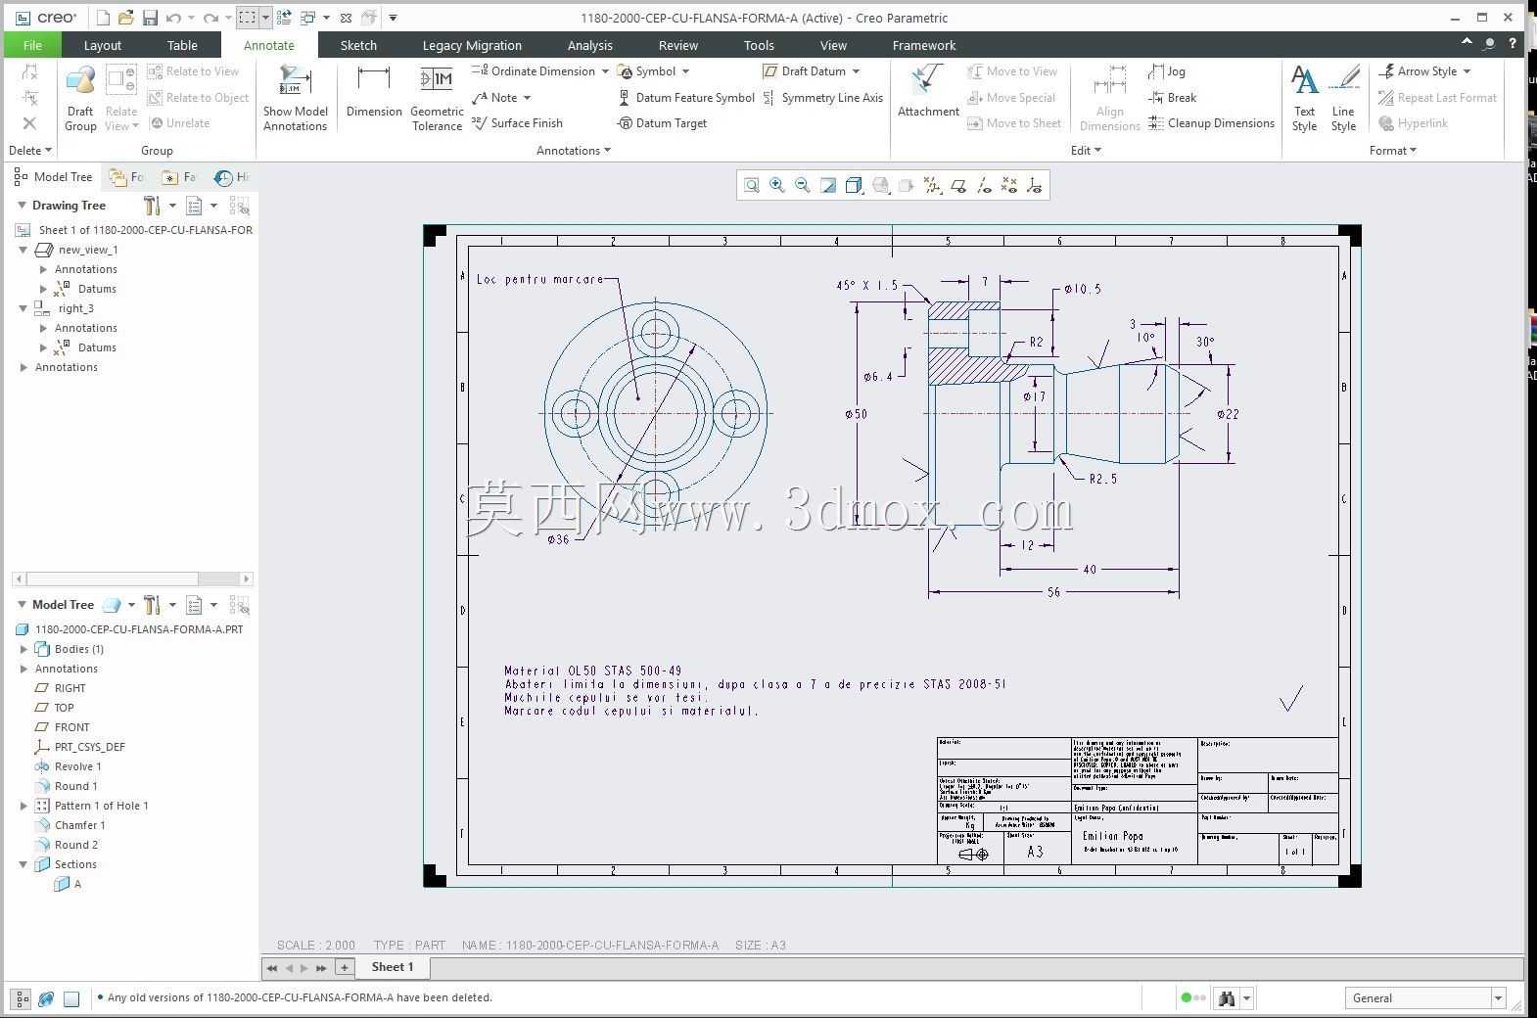The image size is (1537, 1018).
Task: Click the Cleanup Dimensions tool
Action: click(x=1211, y=123)
